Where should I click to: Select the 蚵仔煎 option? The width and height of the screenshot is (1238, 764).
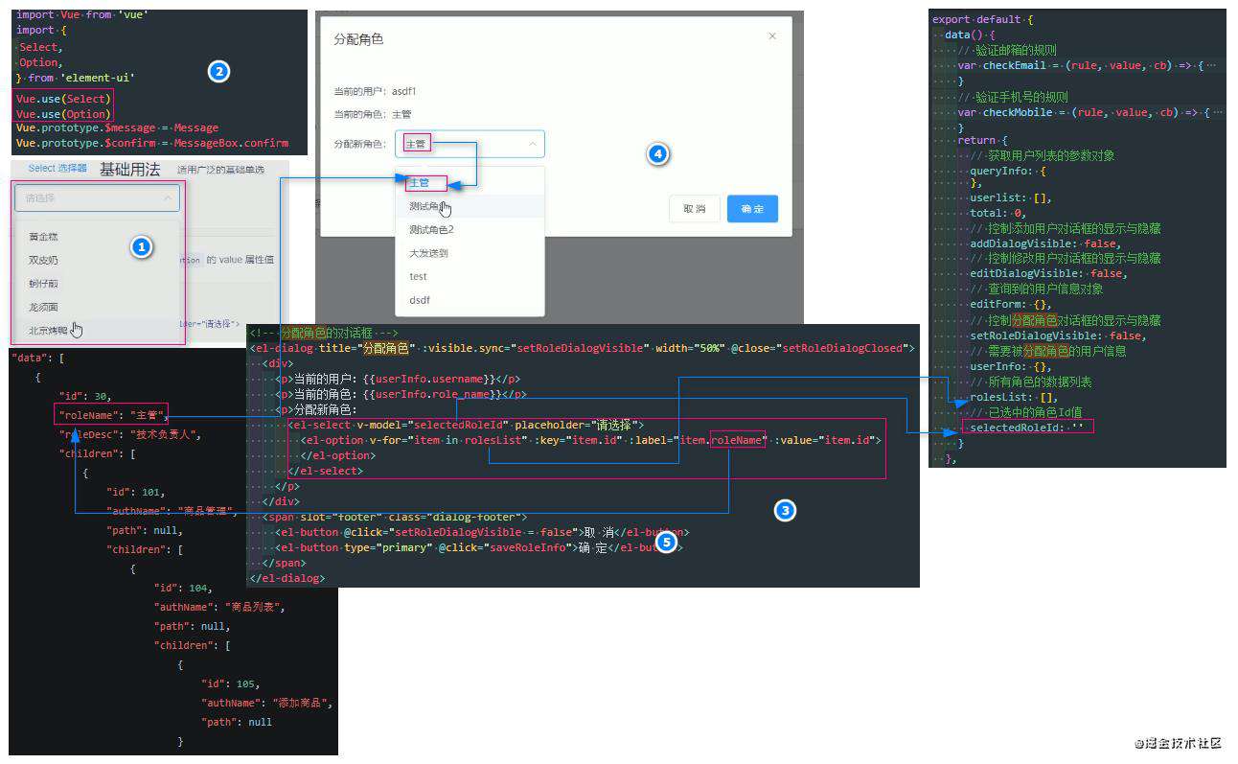(x=43, y=284)
